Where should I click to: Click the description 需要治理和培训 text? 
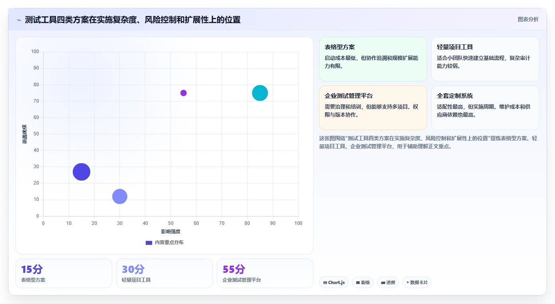(x=371, y=111)
